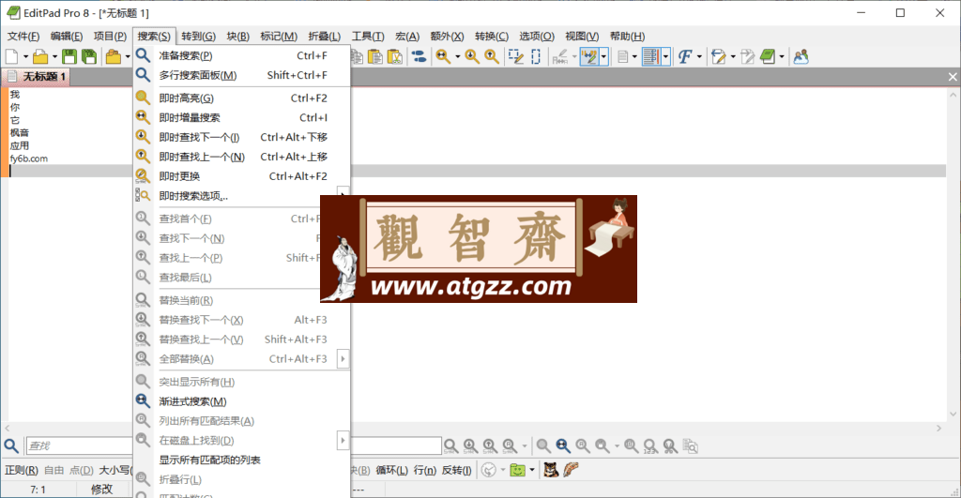Open dropdown beside toolbar binoculars search icon
Viewport: 961px width, 498px height.
[x=457, y=57]
